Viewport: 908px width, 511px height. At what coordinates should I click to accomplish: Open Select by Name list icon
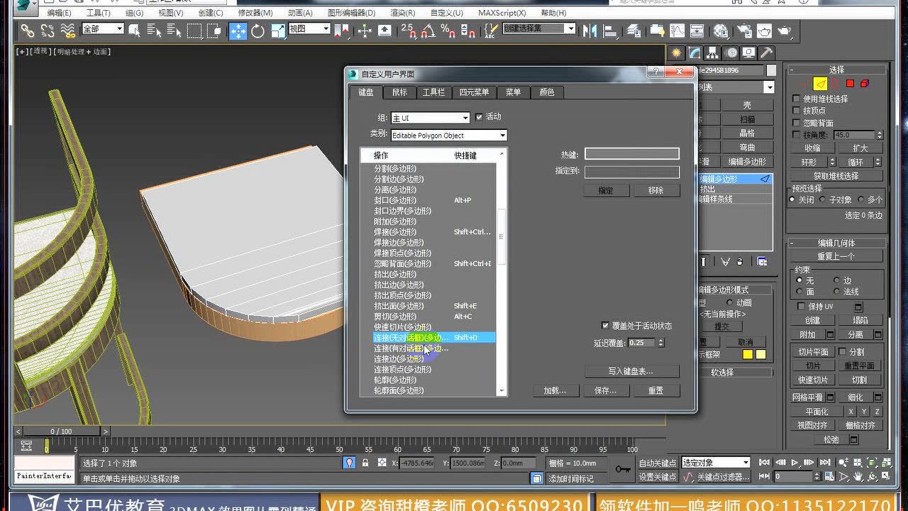click(x=154, y=31)
